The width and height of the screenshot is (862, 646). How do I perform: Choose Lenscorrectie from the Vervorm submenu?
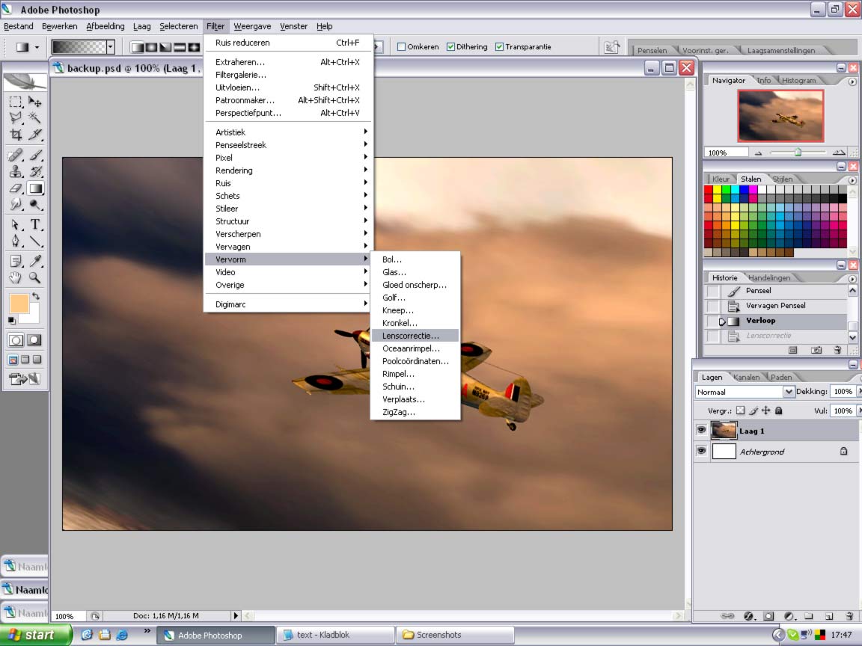411,336
